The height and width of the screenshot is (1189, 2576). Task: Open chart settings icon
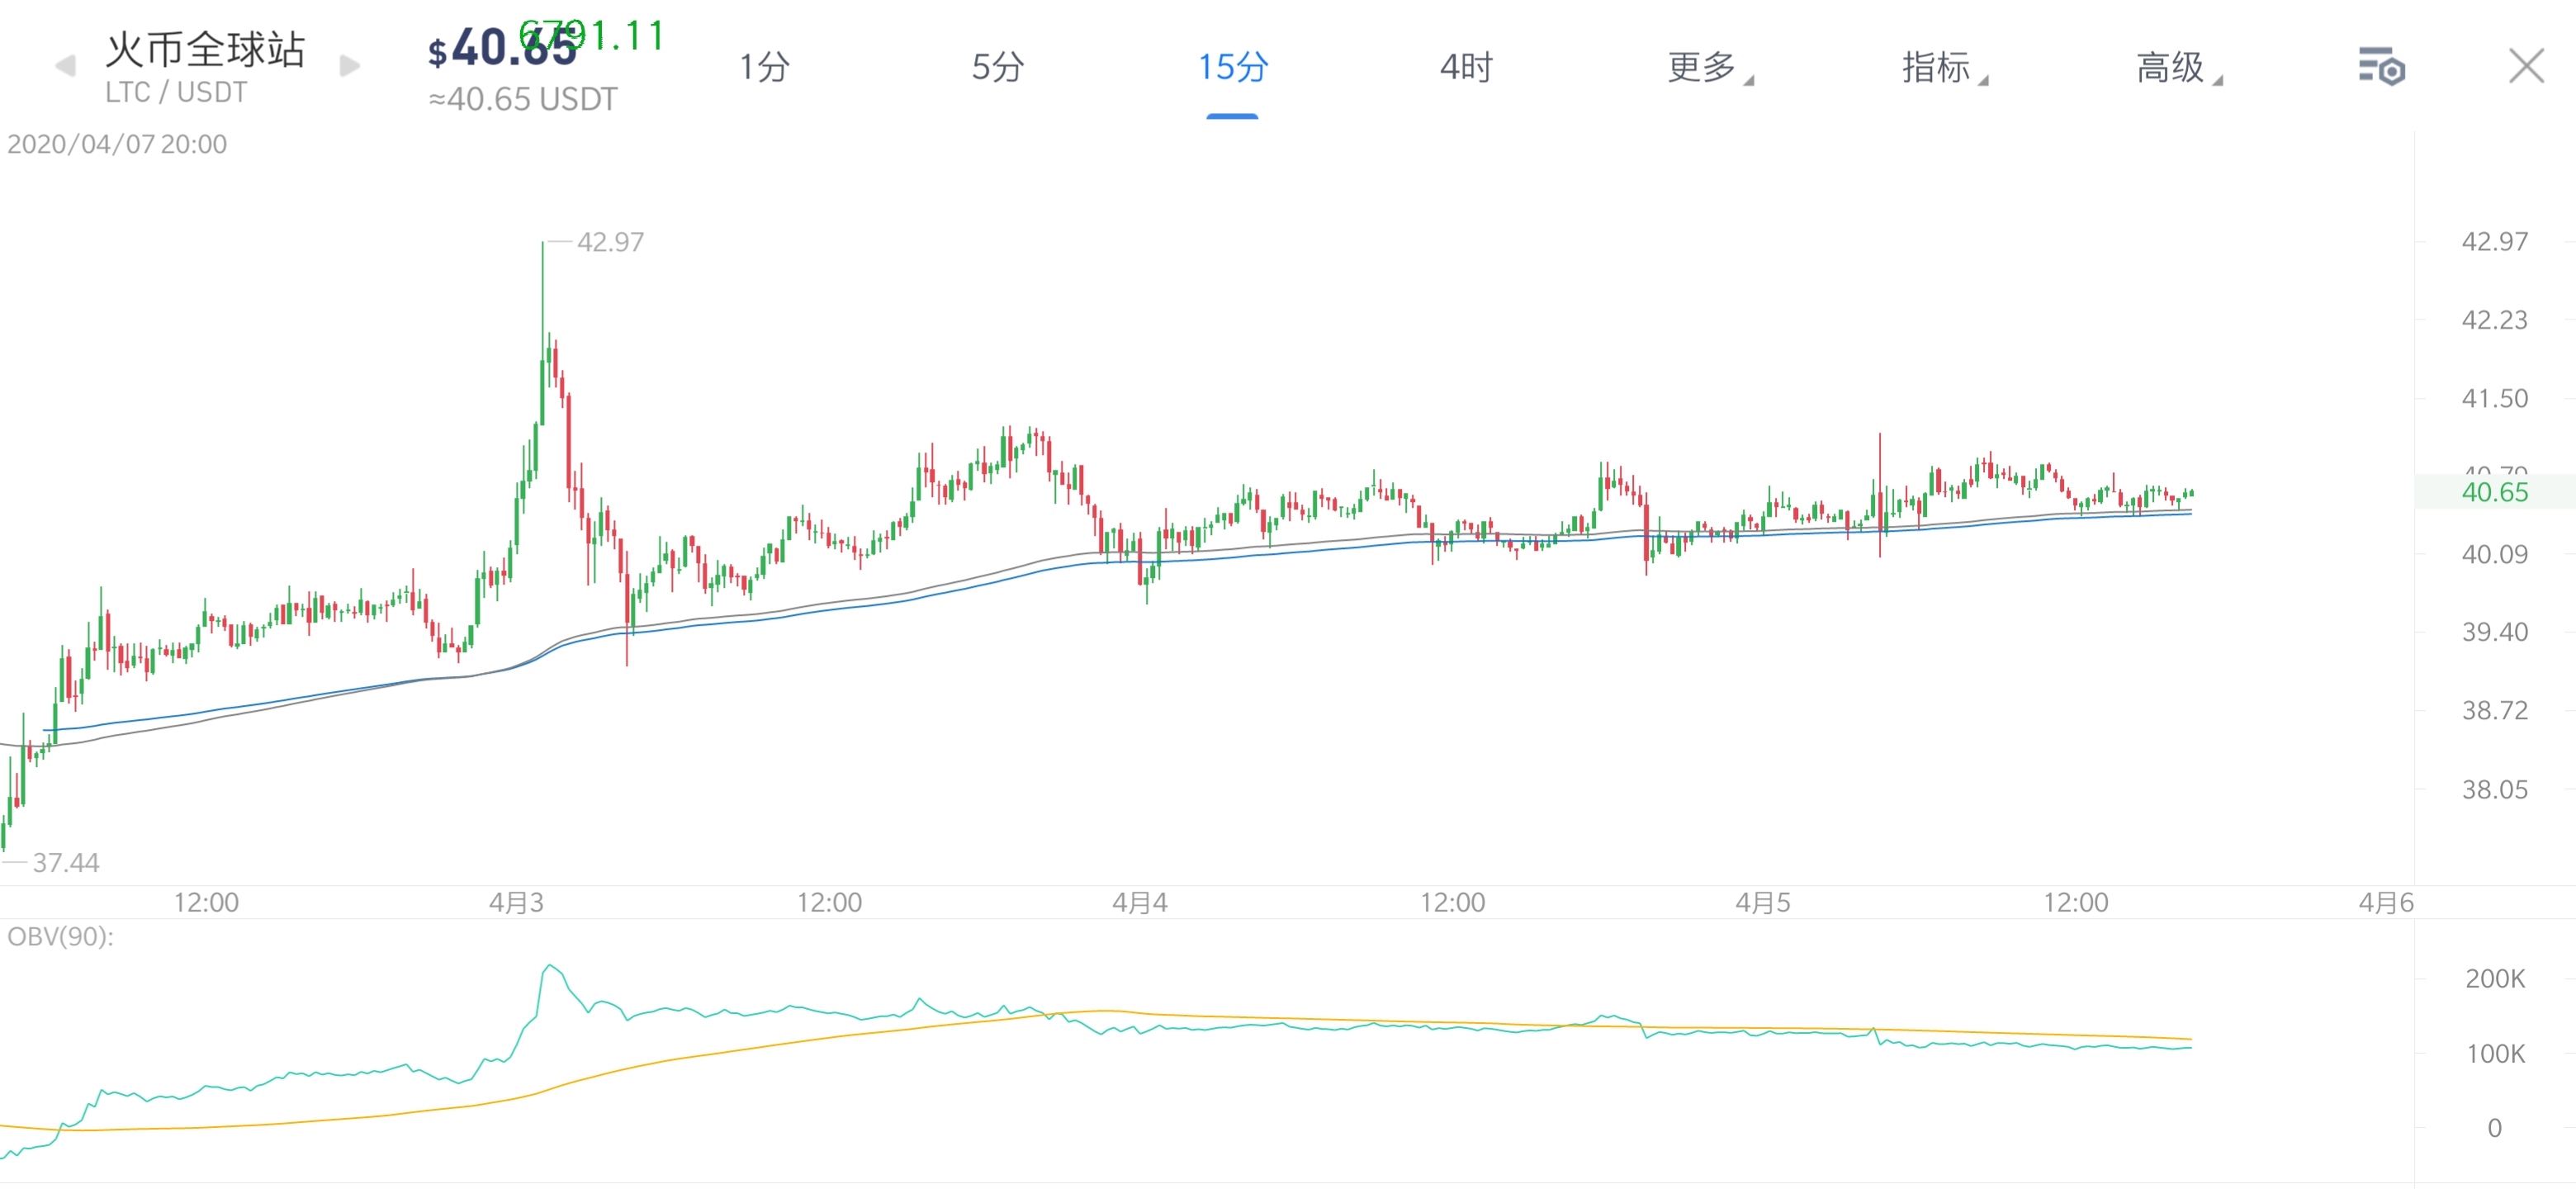tap(2381, 67)
